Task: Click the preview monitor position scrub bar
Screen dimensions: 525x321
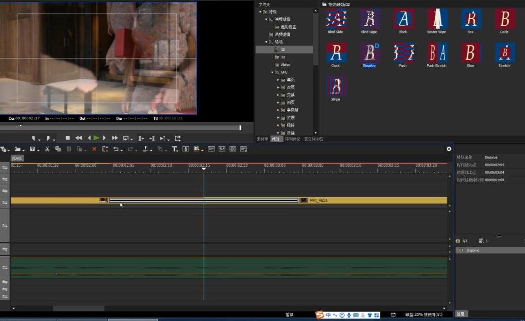Action: [x=123, y=128]
